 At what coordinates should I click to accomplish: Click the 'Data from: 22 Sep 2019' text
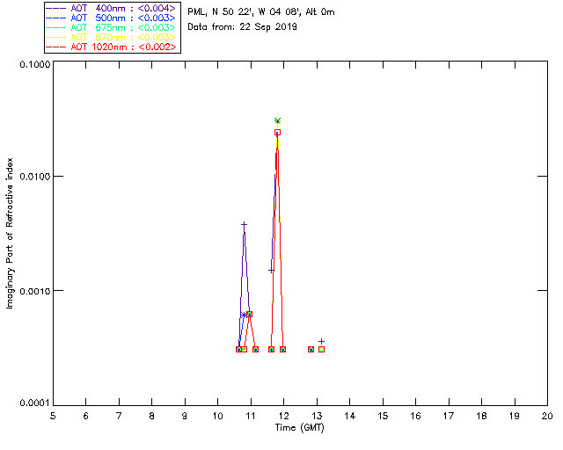tap(242, 27)
